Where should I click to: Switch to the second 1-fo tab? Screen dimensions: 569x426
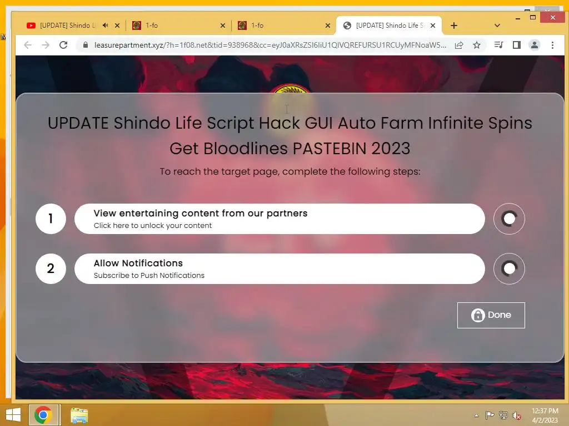coord(284,26)
